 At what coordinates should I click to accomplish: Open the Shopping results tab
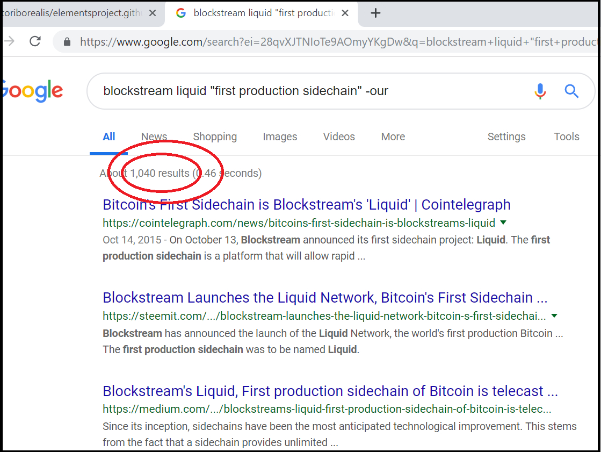[x=215, y=137]
